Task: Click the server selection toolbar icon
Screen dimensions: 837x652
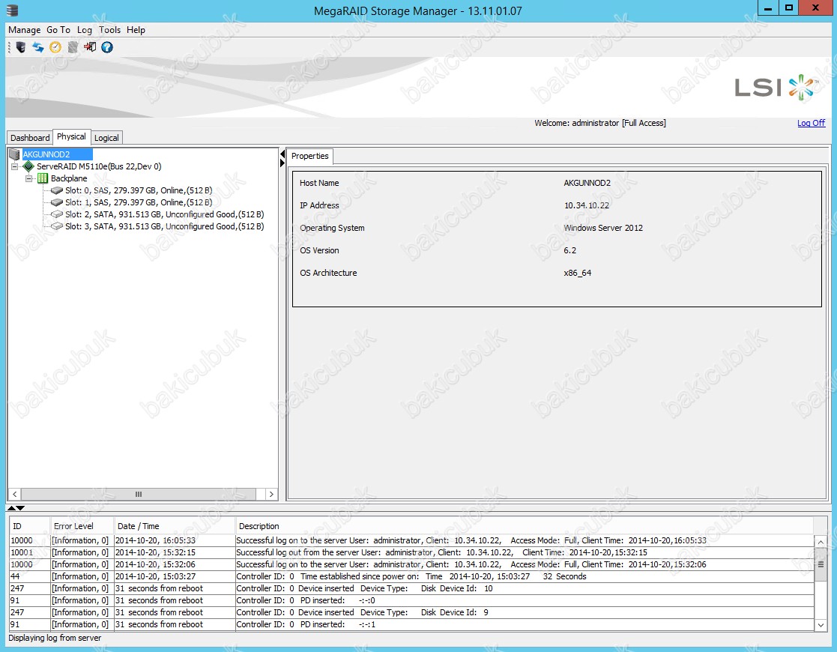Action: [21, 47]
